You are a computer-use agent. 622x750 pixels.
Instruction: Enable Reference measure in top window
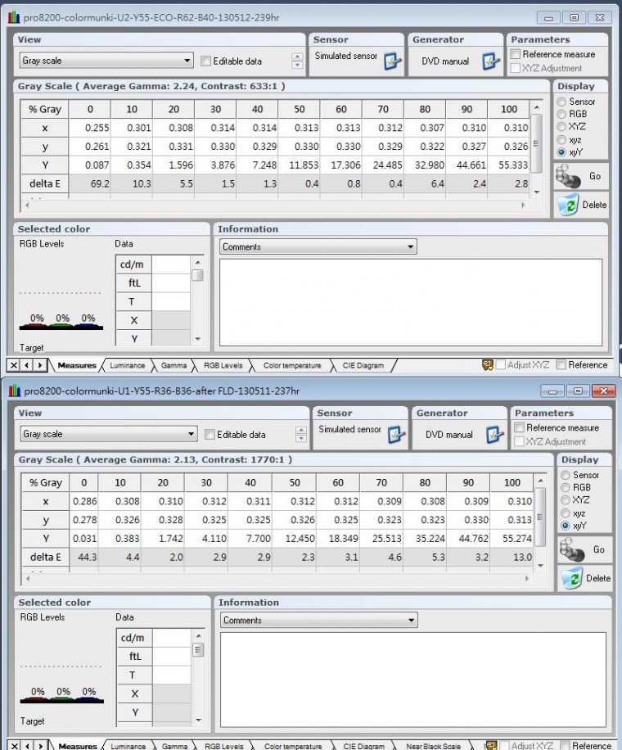516,54
